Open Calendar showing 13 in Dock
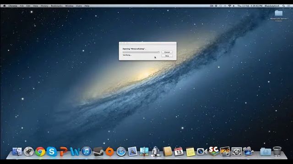 coord(179,152)
